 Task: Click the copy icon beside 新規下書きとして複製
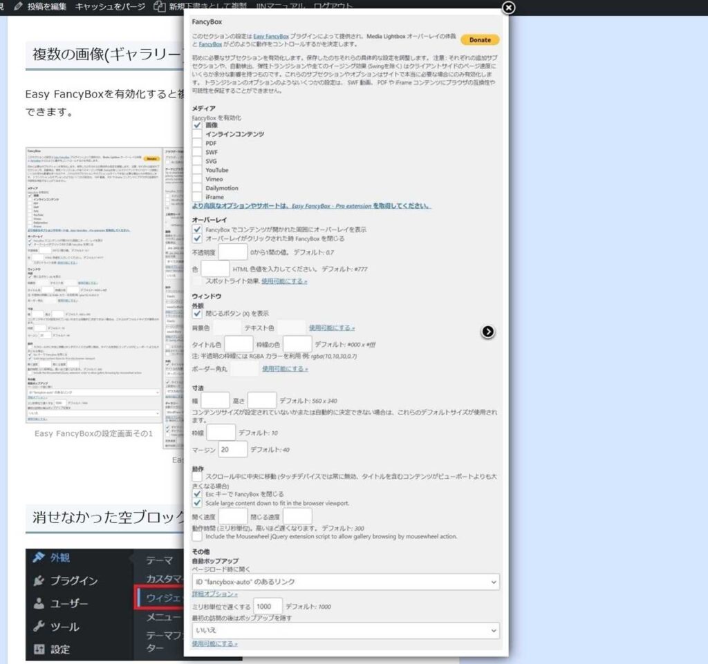pos(161,7)
